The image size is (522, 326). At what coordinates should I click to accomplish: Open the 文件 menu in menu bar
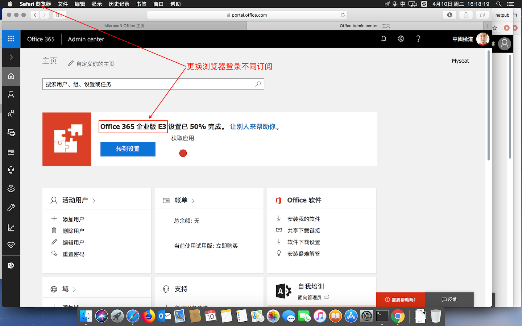click(63, 4)
